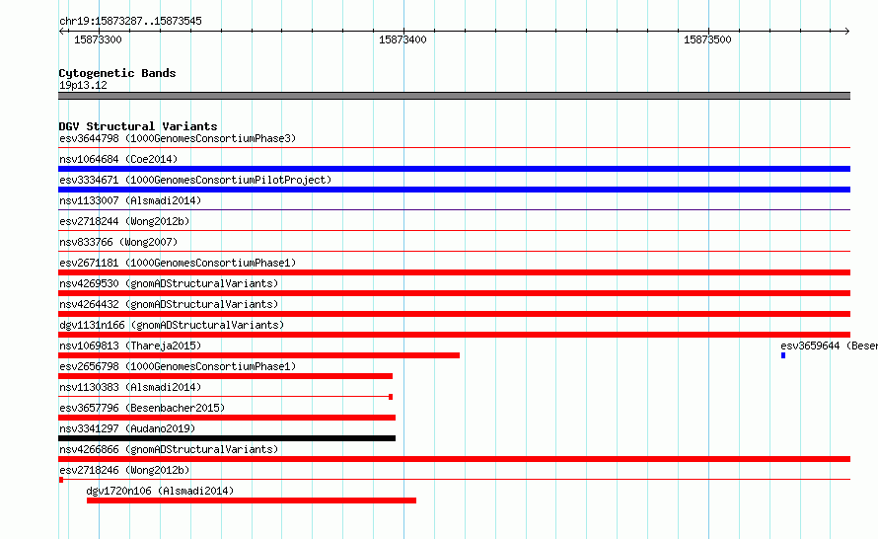Viewport: 878px width, 539px height.
Task: Click the esv3644798 variant label
Action: pos(178,138)
